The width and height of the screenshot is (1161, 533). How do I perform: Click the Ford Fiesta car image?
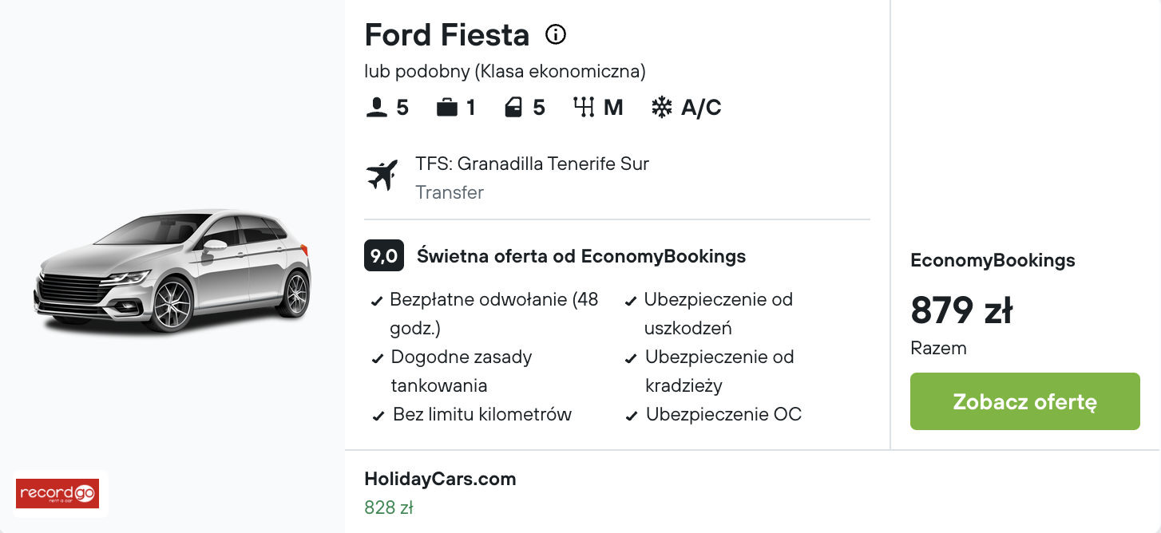pos(172,271)
